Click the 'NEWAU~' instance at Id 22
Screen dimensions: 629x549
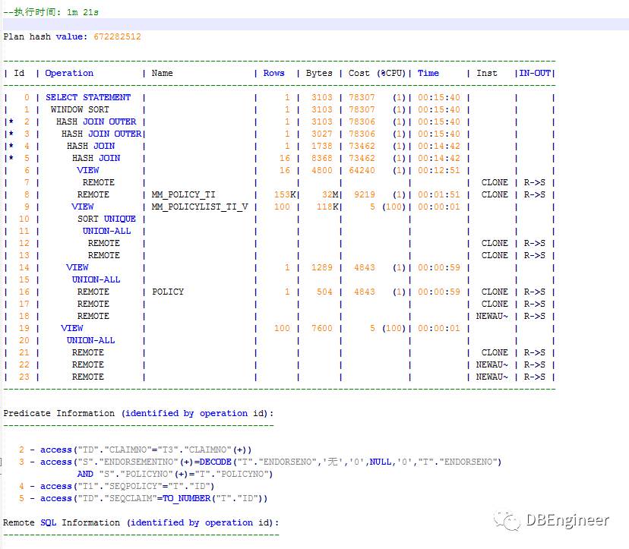(492, 364)
